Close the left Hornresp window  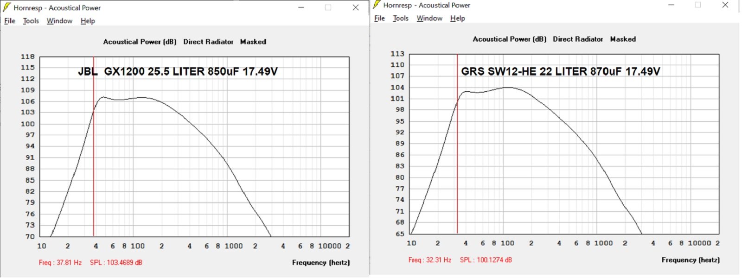click(356, 7)
